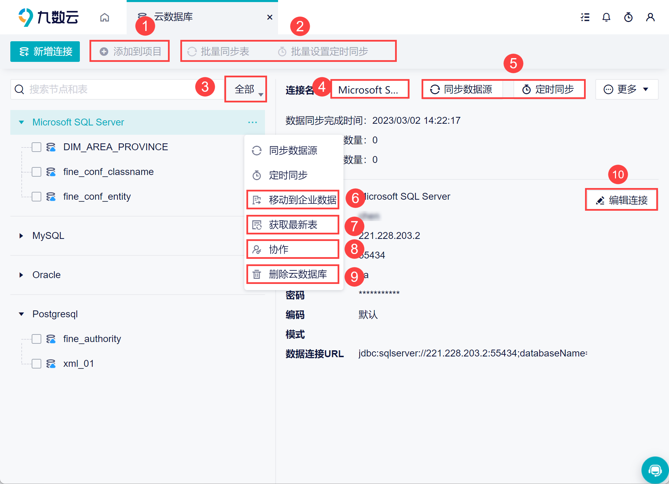Collapse the Postgresql connection node
This screenshot has height=484, width=669.
(x=21, y=314)
